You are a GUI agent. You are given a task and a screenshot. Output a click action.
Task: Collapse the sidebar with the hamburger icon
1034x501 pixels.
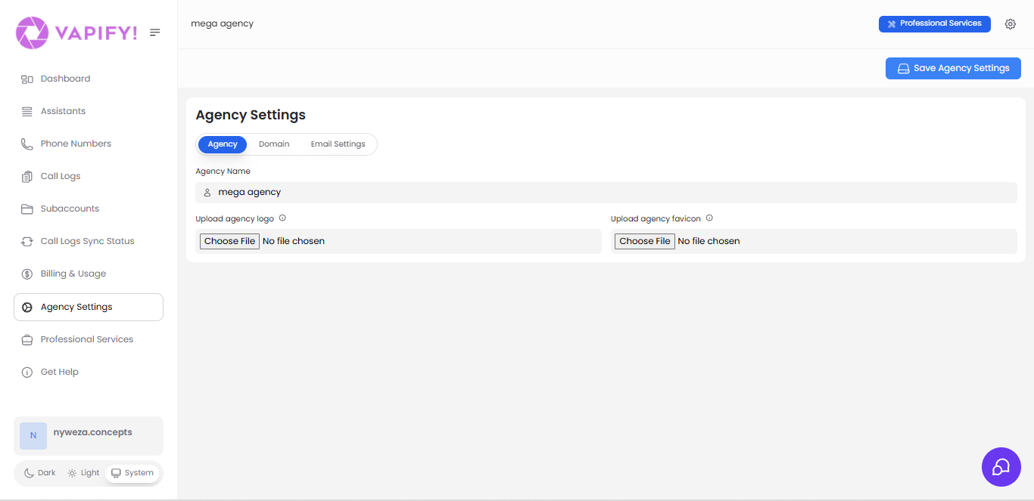point(155,32)
